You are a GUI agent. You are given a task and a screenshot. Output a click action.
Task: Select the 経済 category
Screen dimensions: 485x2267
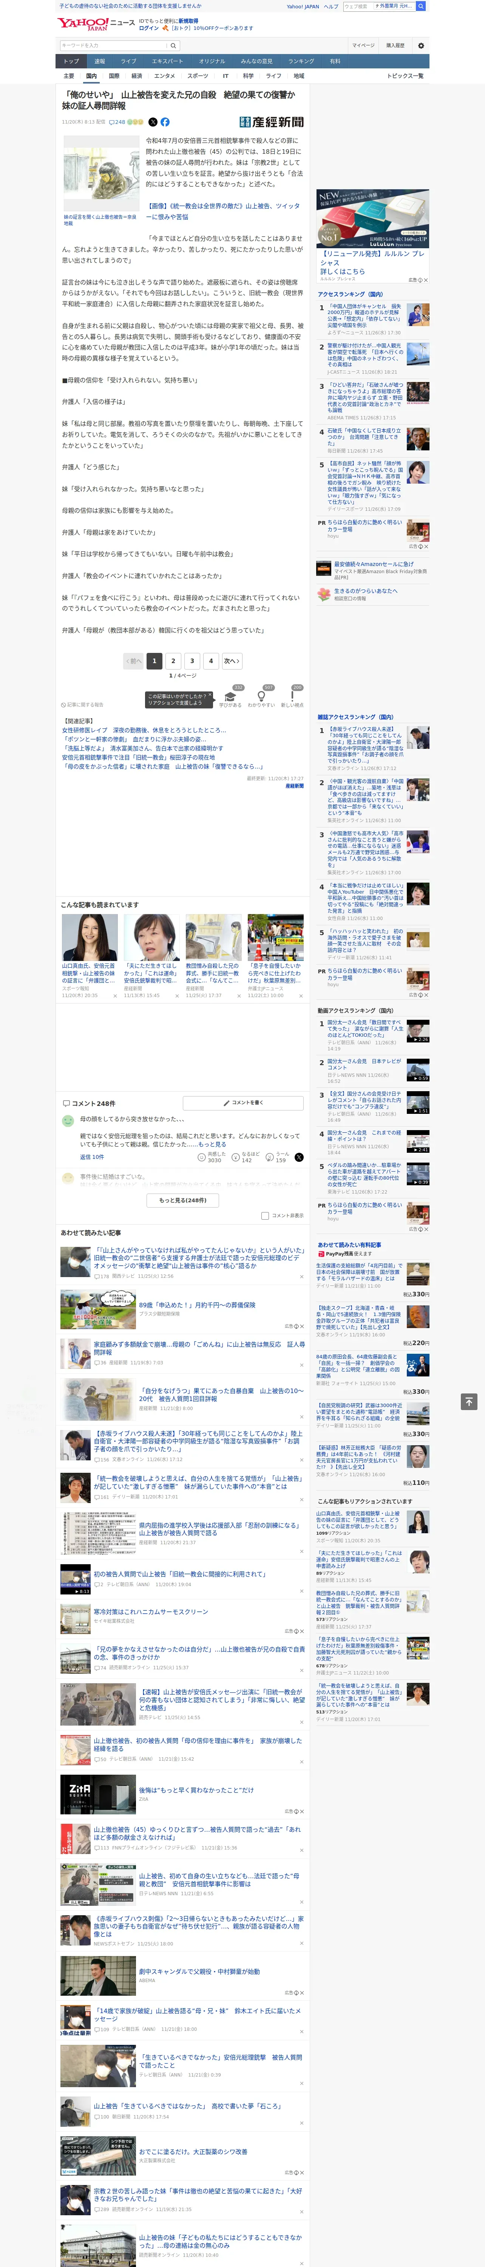tap(136, 76)
